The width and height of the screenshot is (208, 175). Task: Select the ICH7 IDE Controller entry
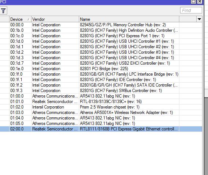click(118, 80)
